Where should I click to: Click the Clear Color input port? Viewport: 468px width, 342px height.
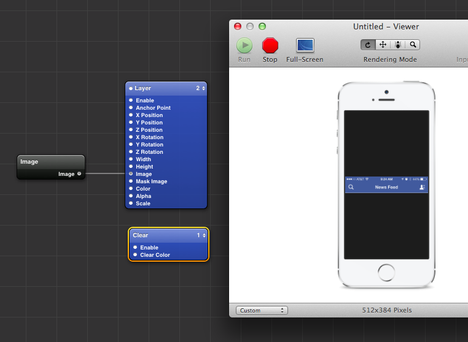tap(135, 255)
